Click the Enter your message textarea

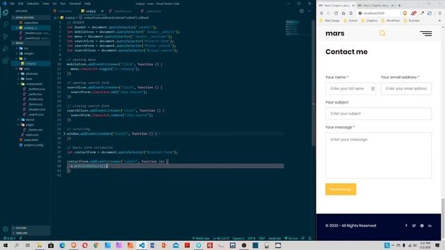(x=378, y=156)
